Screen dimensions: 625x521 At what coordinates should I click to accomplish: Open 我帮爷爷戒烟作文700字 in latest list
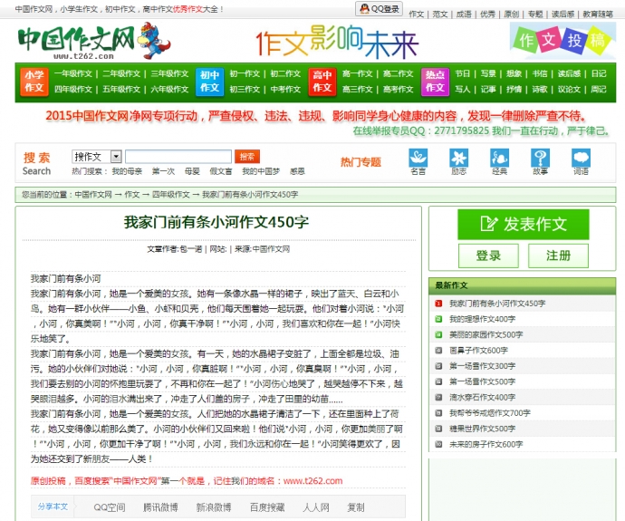pos(490,413)
